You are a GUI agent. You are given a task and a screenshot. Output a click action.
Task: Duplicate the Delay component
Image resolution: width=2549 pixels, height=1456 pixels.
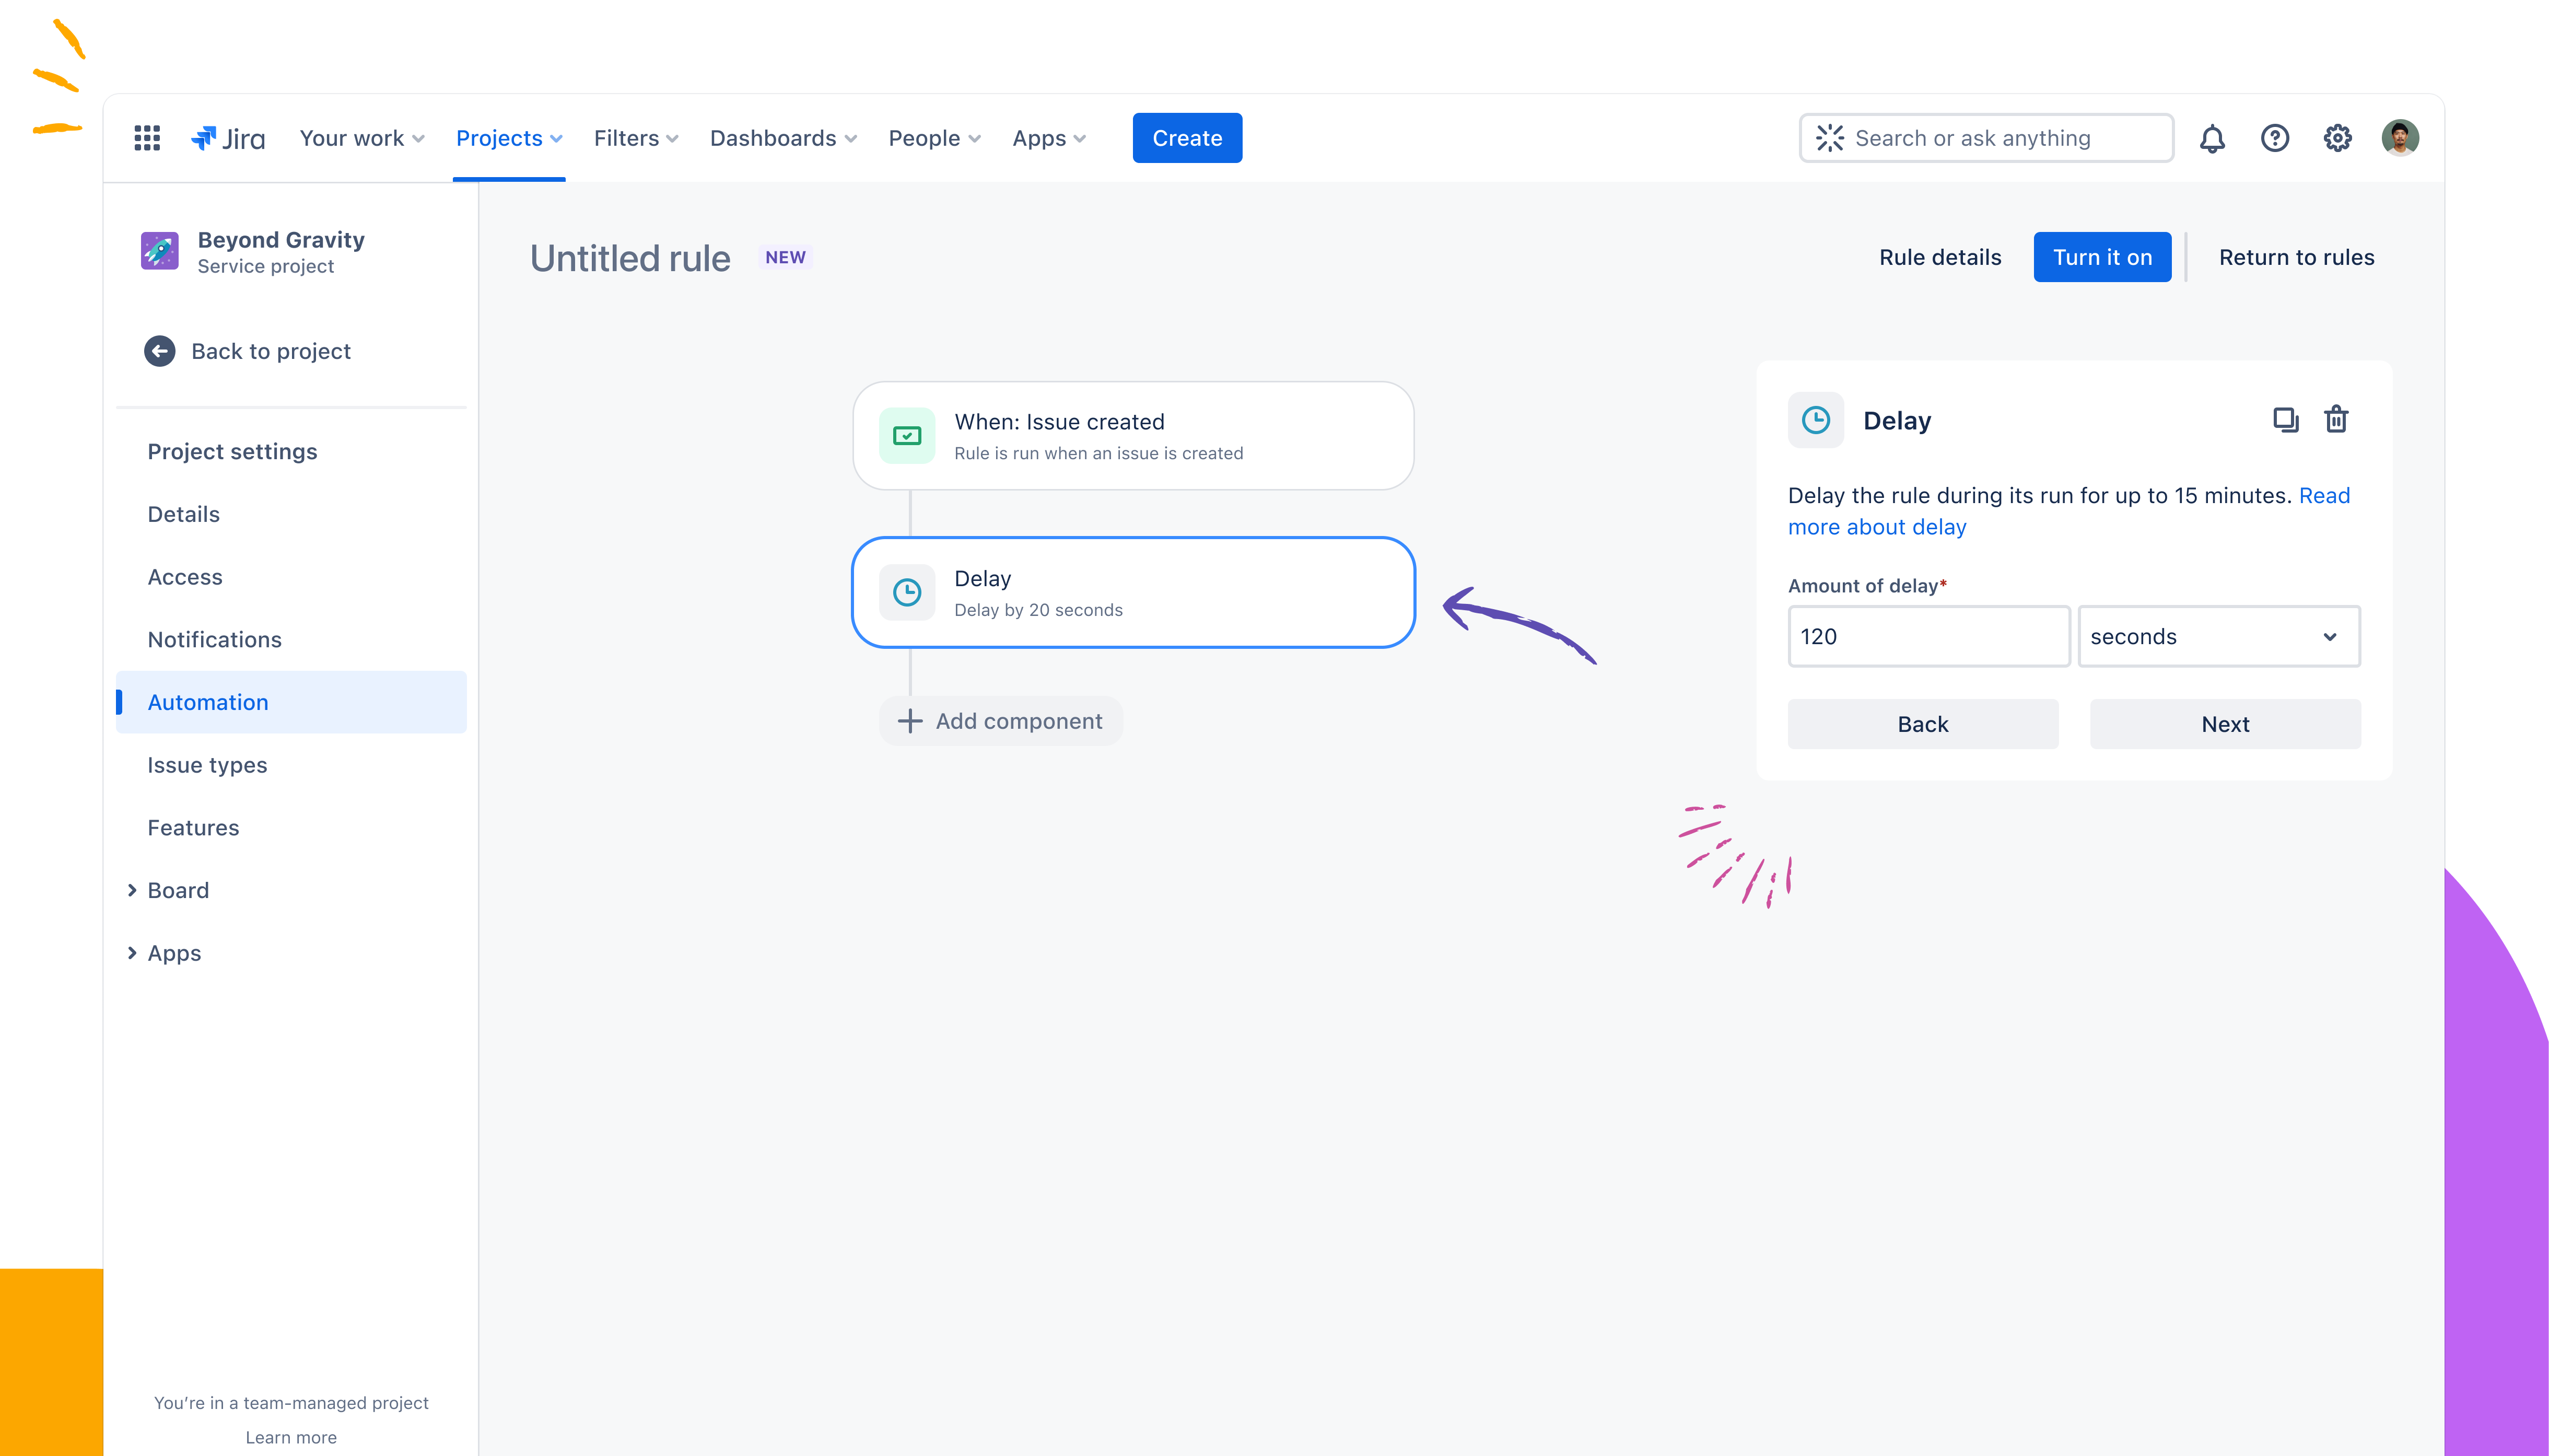pyautogui.click(x=2285, y=420)
